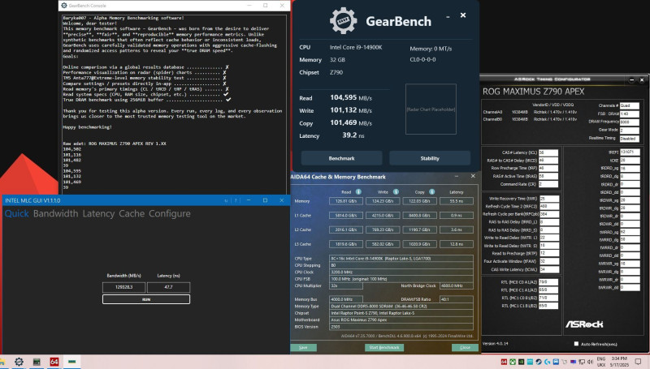Click the Read info icon in AIDA64
The width and height of the screenshot is (650, 369).
coord(358,191)
